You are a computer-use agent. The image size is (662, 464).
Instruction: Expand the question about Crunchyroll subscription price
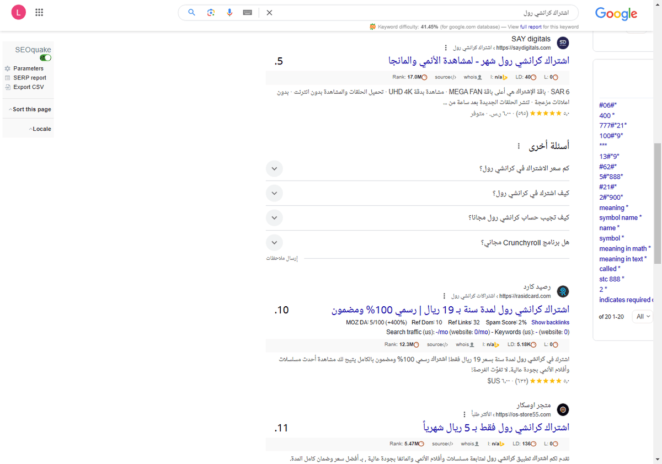coord(274,168)
